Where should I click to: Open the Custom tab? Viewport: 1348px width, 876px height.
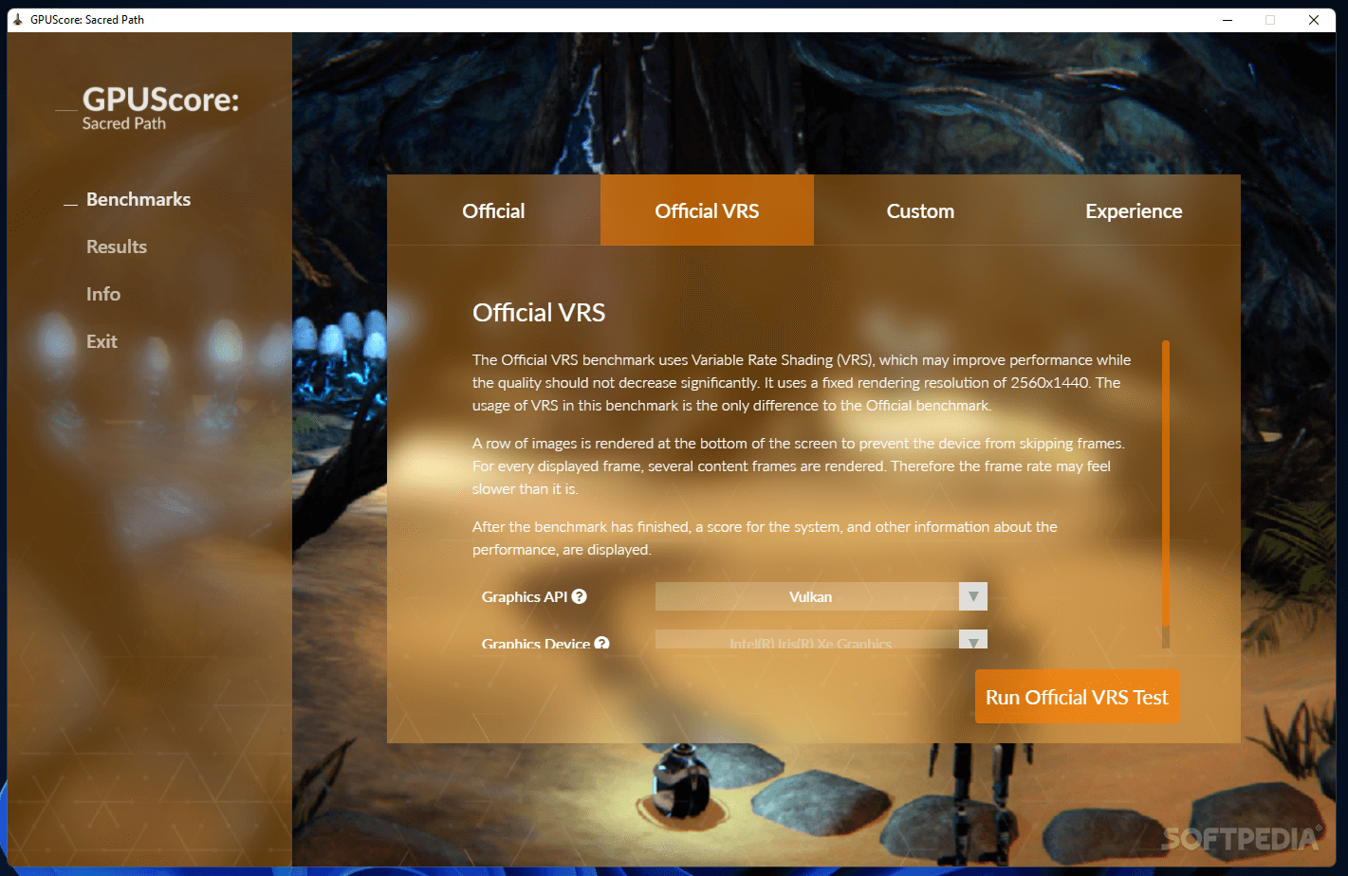point(920,210)
